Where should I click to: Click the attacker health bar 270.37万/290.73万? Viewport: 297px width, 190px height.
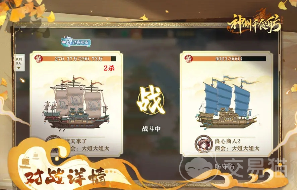(x=78, y=59)
